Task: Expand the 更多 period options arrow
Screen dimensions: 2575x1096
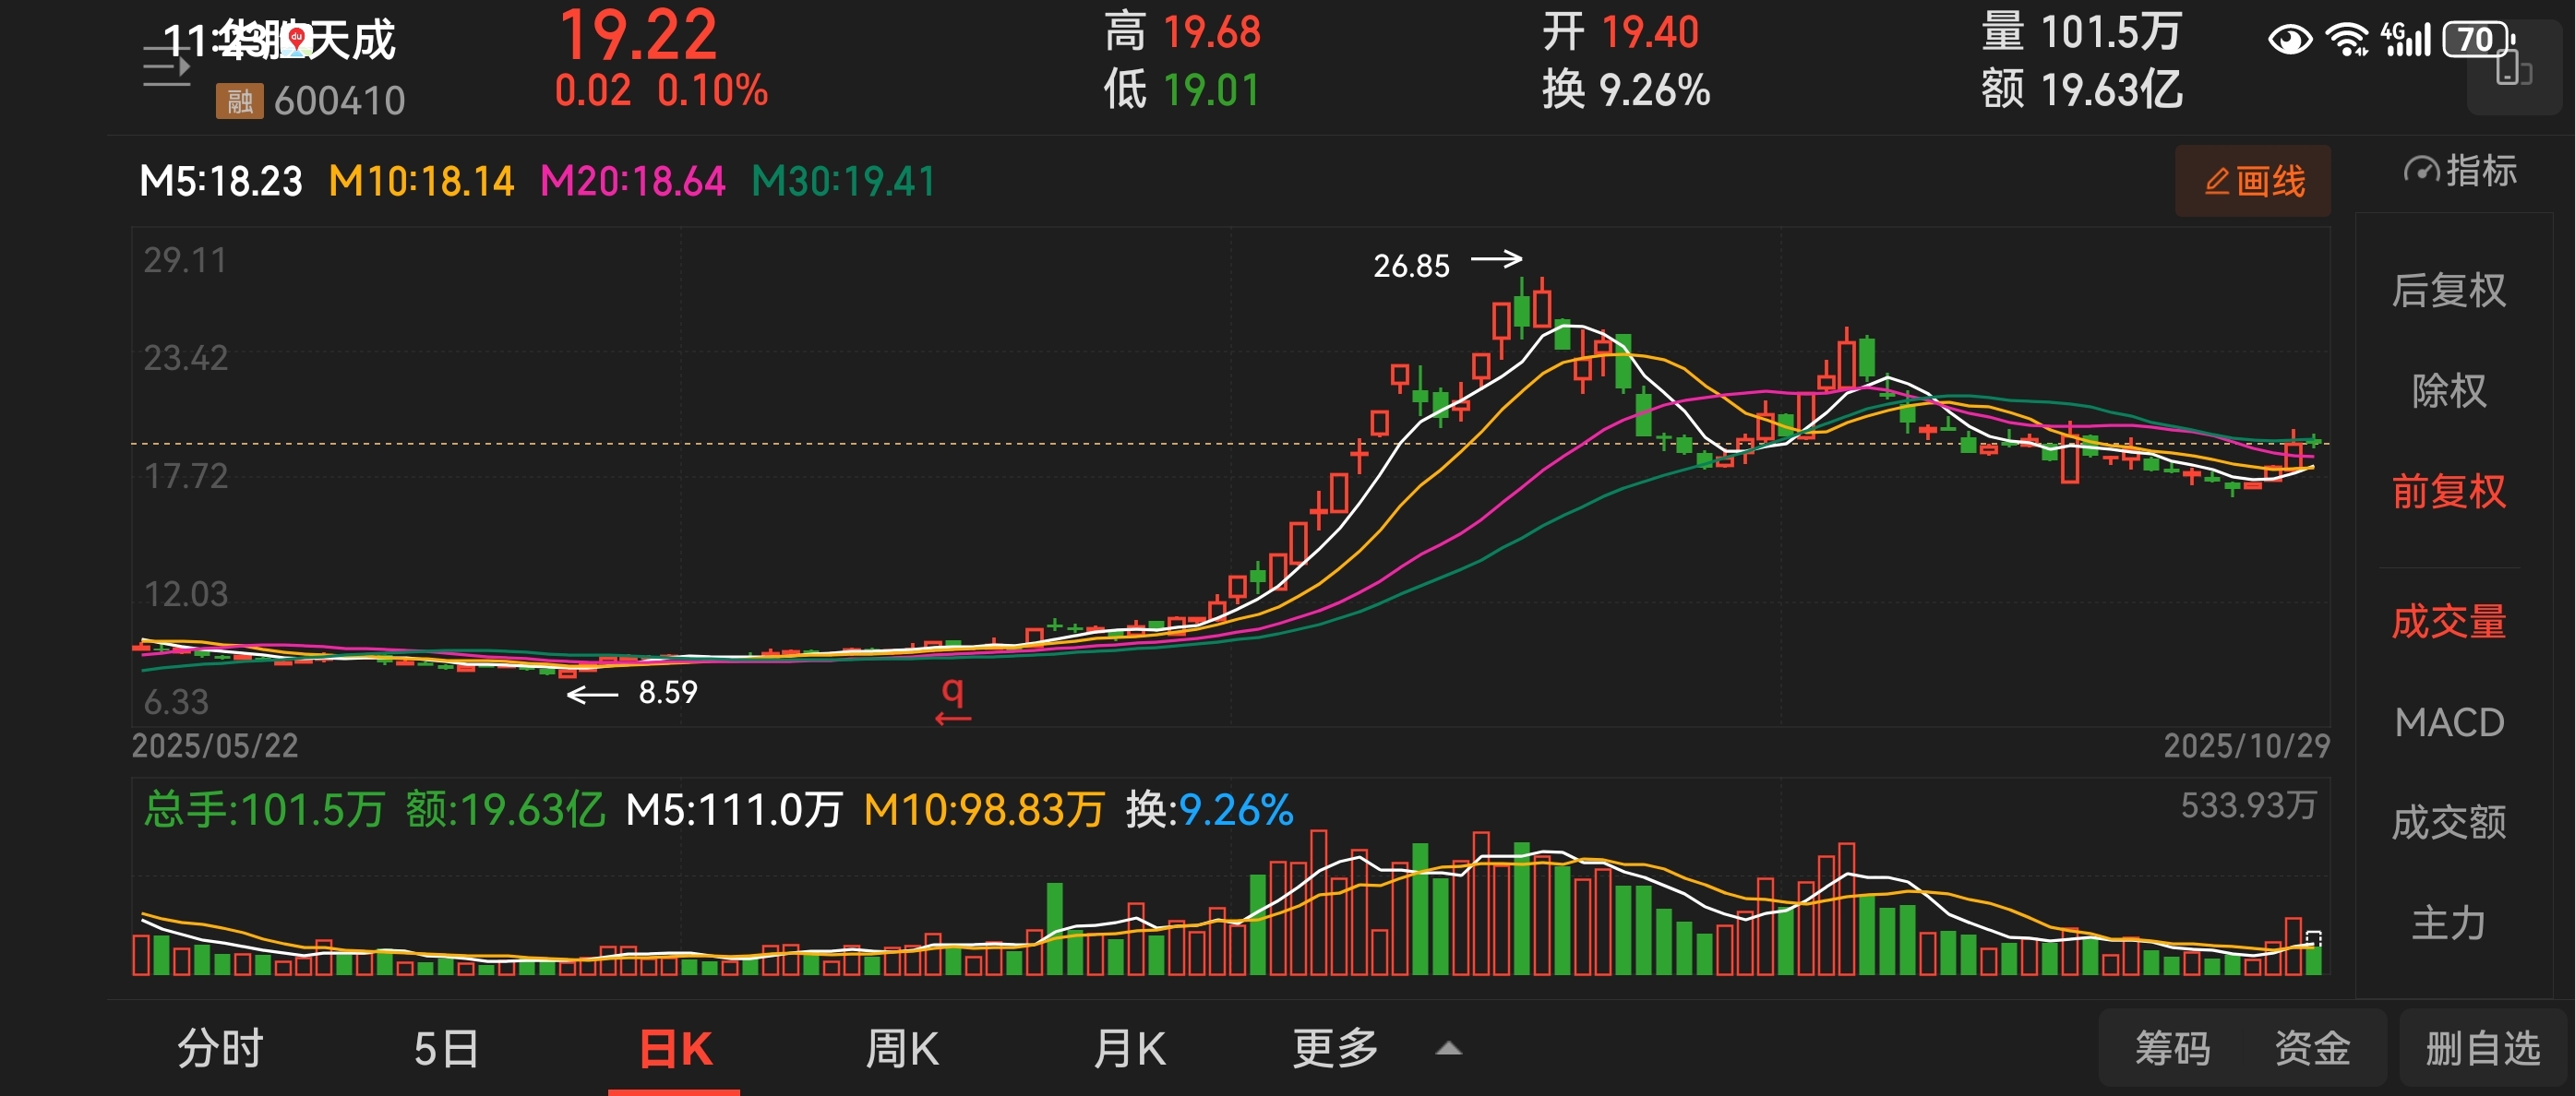Action: 1448,1049
